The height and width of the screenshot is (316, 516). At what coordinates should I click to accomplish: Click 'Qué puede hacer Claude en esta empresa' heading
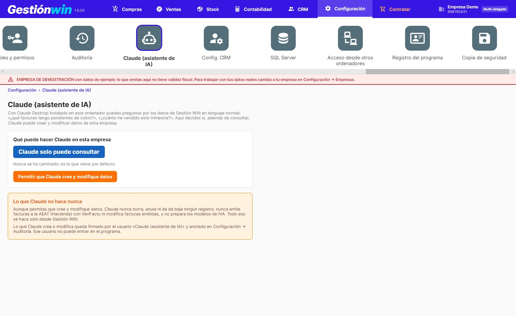point(62,140)
